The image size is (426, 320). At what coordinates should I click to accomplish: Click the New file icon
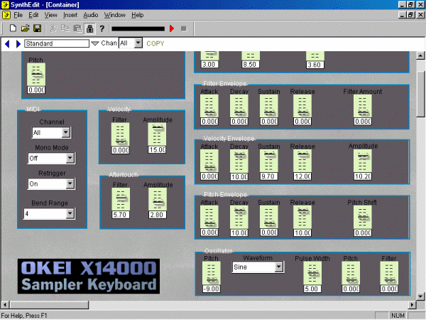[13, 28]
